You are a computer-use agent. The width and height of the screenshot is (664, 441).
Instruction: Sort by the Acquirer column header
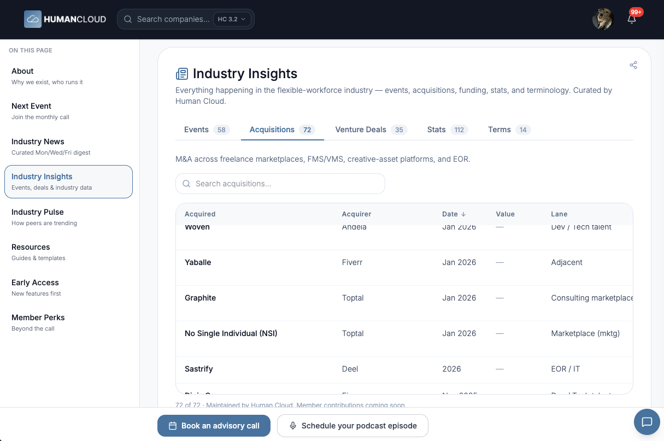click(x=356, y=214)
